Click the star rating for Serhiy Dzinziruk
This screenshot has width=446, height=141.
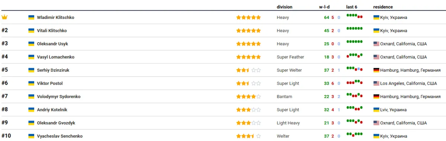(249, 70)
